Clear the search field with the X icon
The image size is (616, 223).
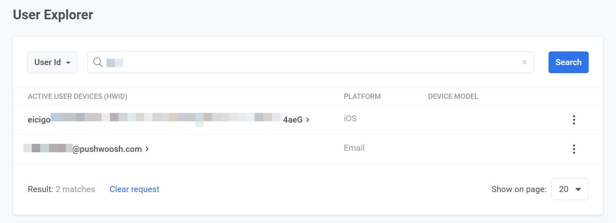[524, 62]
